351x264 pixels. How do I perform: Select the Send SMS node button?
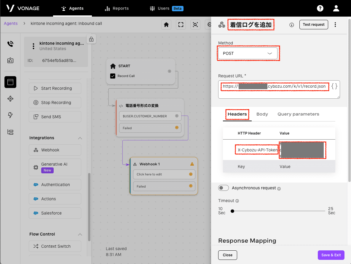[x=55, y=117]
